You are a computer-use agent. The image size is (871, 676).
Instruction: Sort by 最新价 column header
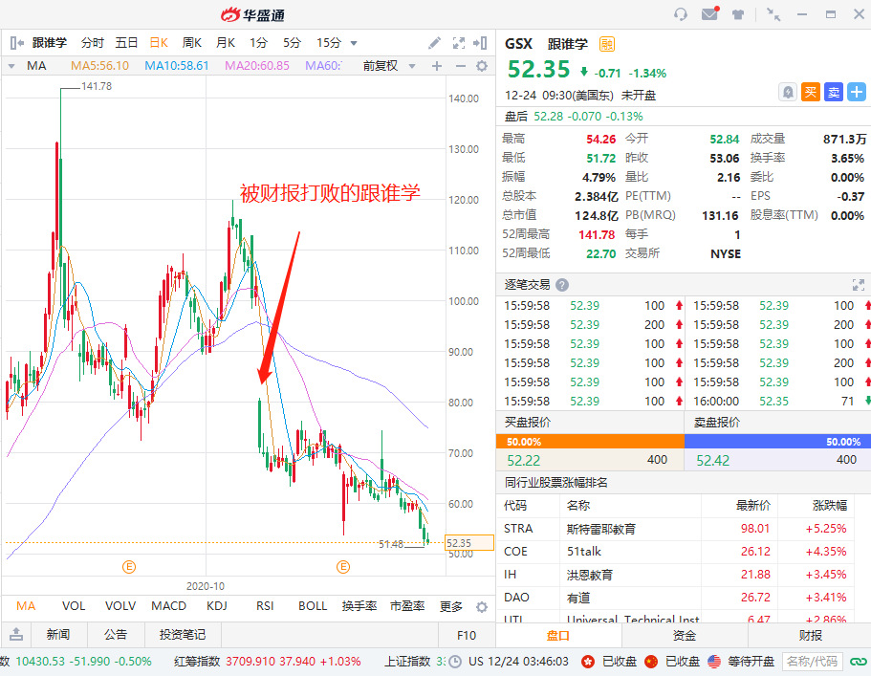coord(753,506)
